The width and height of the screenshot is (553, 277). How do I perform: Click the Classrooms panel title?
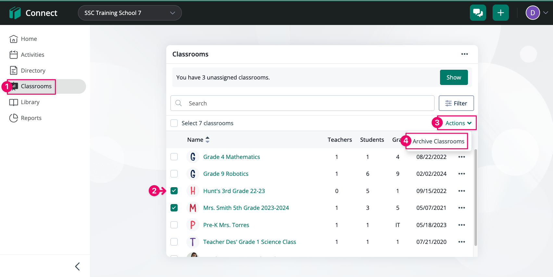tap(190, 54)
